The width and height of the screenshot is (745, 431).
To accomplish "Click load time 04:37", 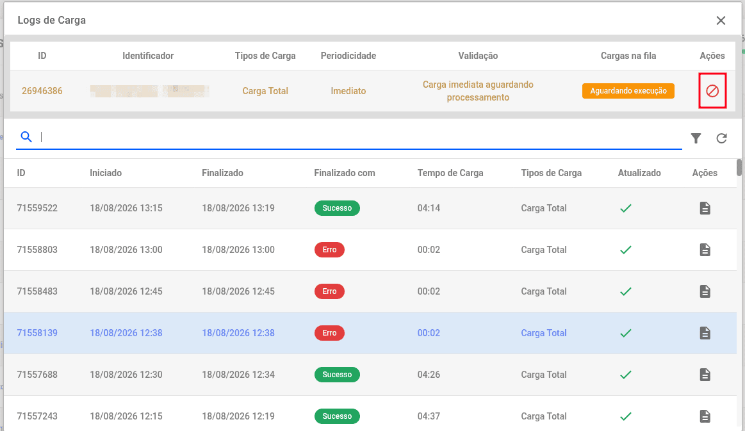I will (x=429, y=416).
